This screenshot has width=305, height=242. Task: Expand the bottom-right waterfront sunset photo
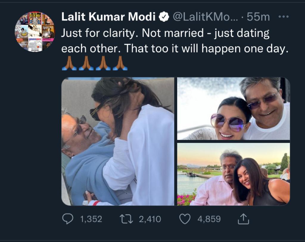click(x=234, y=174)
